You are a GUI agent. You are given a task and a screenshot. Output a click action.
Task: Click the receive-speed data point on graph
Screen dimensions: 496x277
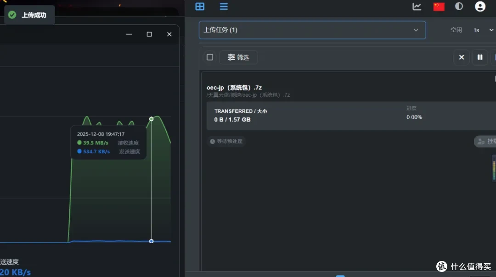click(x=151, y=119)
